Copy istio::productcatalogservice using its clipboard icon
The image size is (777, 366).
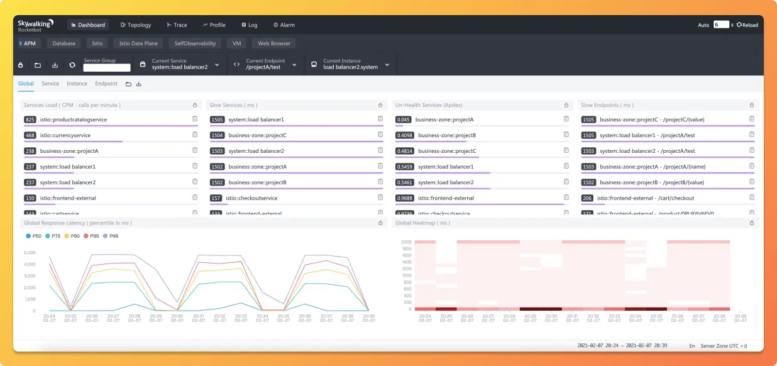coord(195,119)
